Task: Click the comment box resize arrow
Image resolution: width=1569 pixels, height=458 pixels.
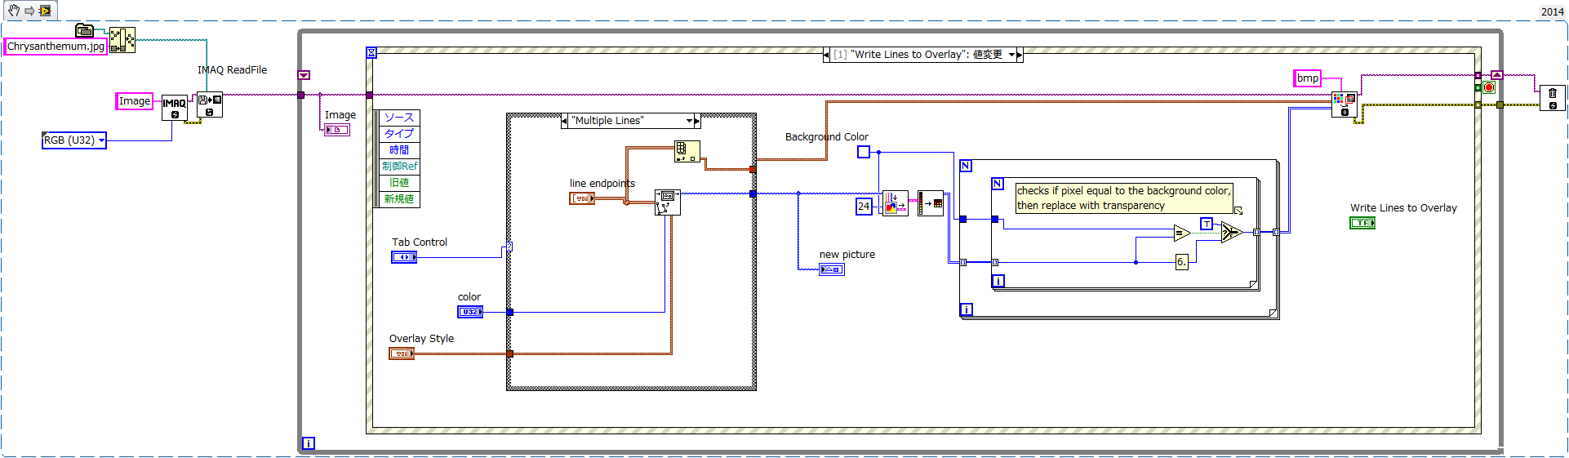Action: pos(1238,211)
